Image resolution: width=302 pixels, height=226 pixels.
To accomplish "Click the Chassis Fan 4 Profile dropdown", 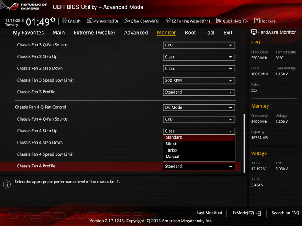I will pos(199,167).
